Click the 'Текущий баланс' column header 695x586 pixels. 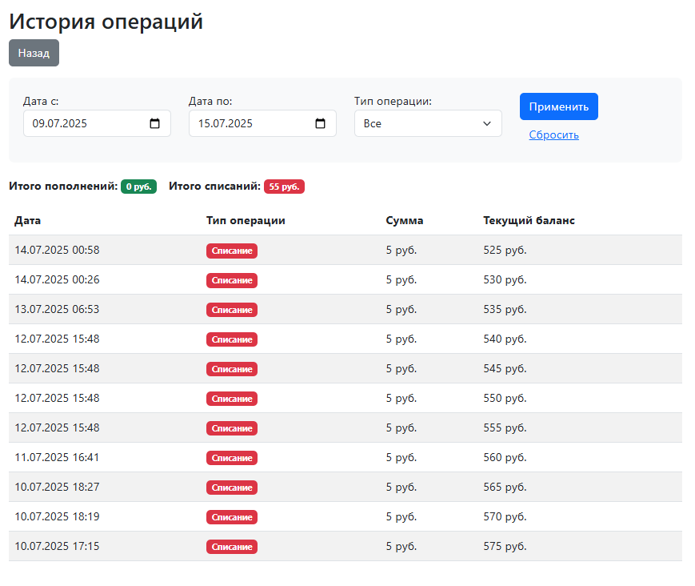(x=529, y=220)
